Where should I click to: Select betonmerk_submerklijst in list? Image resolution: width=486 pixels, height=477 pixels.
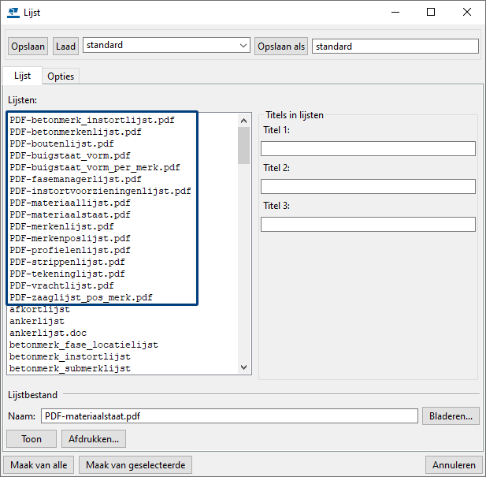point(70,368)
